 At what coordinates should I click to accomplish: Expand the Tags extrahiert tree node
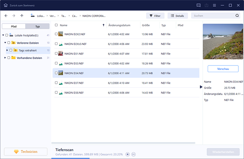coord(7,50)
